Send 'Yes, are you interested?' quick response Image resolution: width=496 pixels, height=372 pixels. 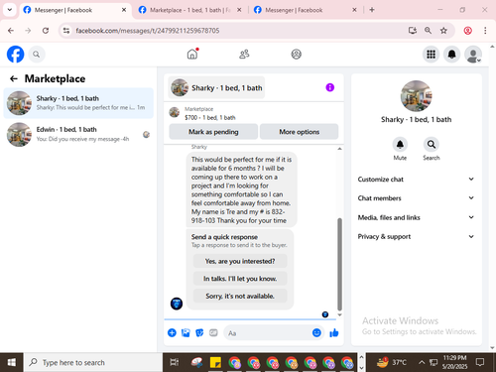click(x=240, y=261)
